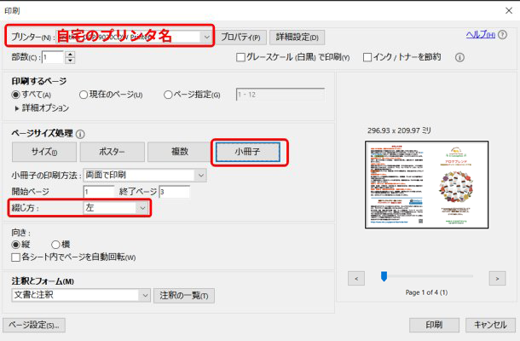This screenshot has height=341, width=520.
Task: Open the プリンター selection dropdown
Action: (206, 37)
